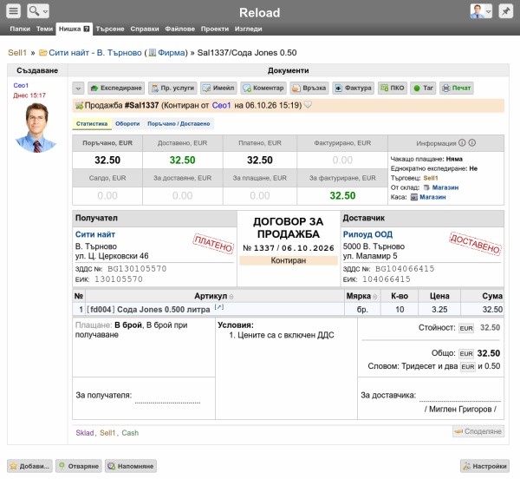Click the Контиран status label
The height and width of the screenshot is (479, 520).
[x=289, y=260]
